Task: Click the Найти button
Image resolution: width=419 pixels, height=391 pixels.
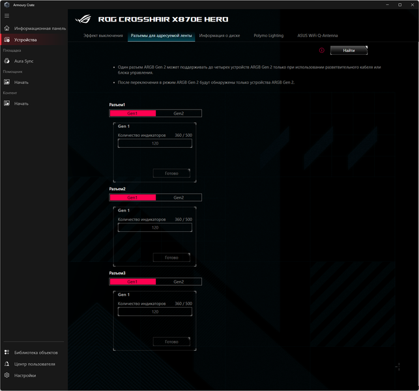Action: (349, 50)
